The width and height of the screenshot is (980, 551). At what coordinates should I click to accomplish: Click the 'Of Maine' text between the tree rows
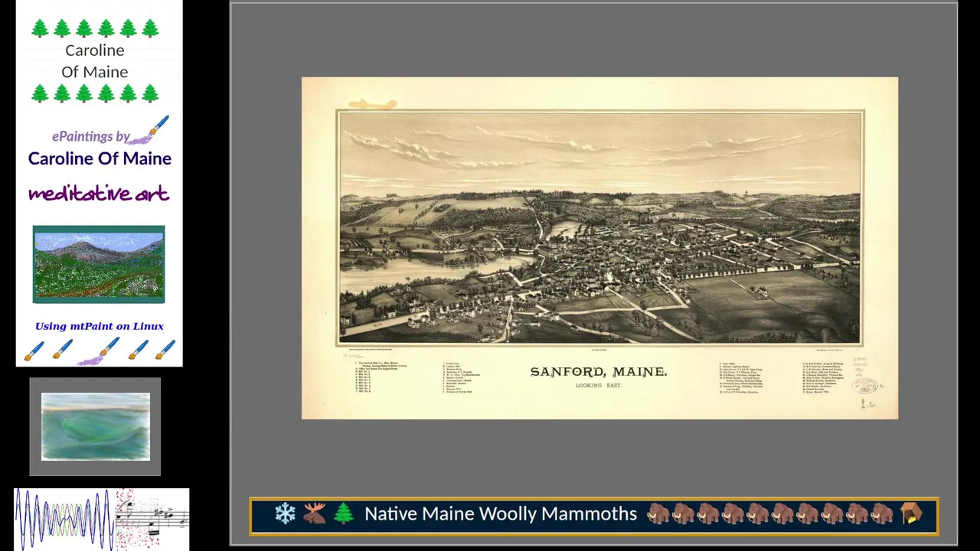[x=95, y=72]
